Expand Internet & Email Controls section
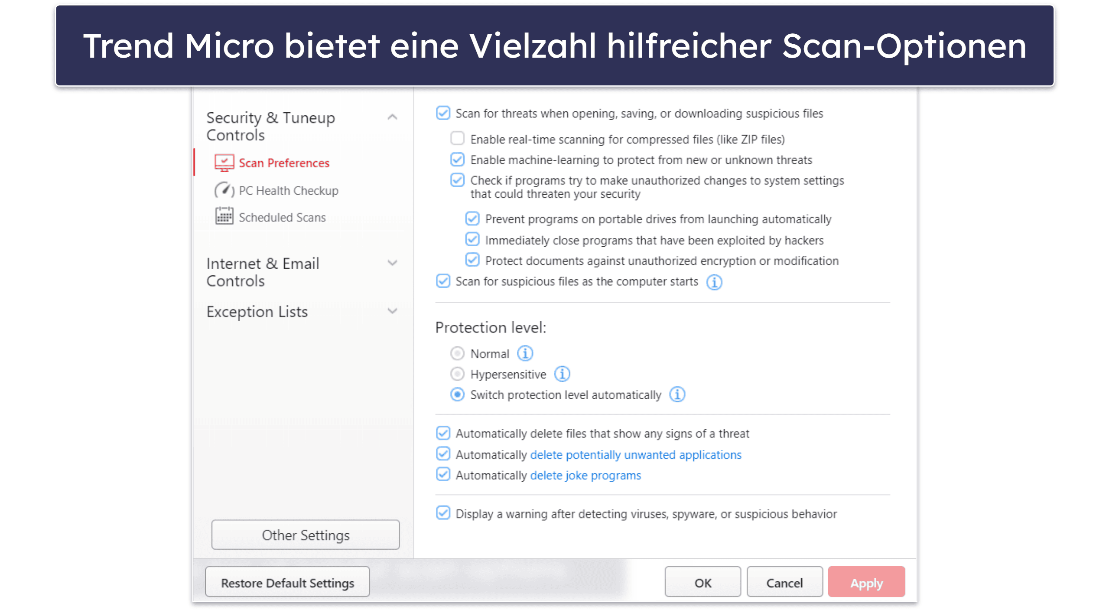1109x613 pixels. 392,263
